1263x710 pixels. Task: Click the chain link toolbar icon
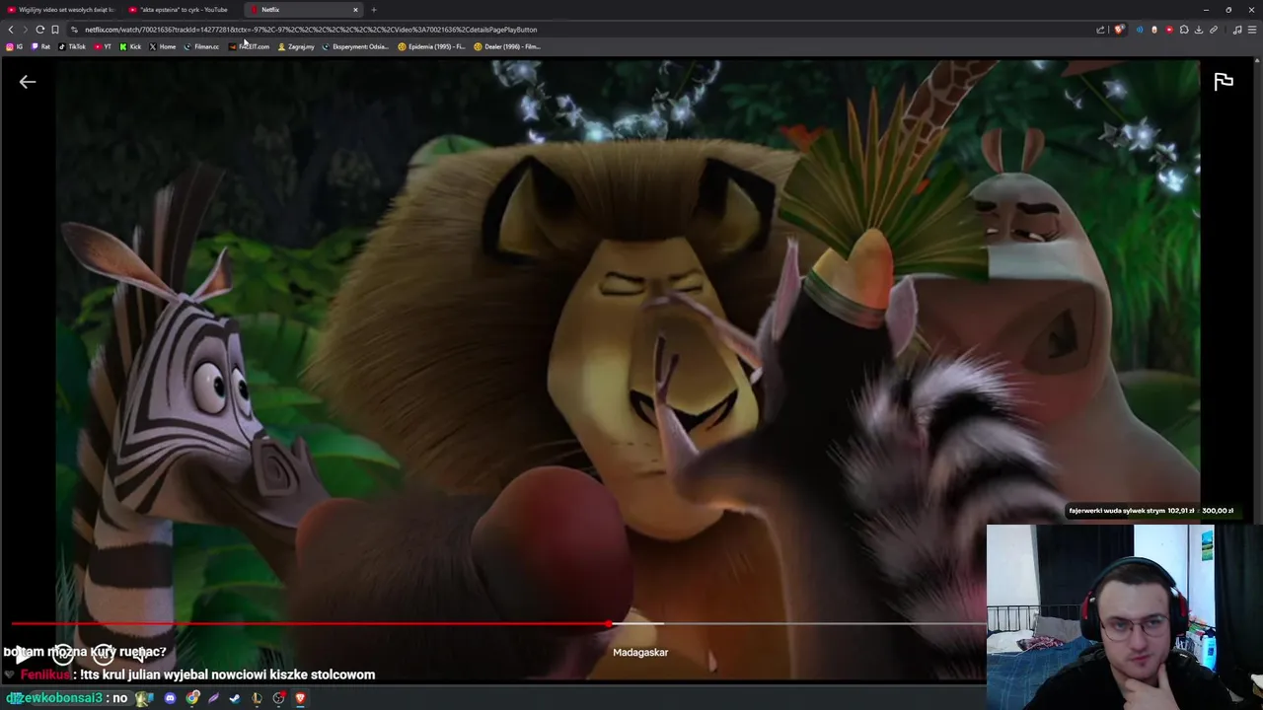pos(1214,30)
